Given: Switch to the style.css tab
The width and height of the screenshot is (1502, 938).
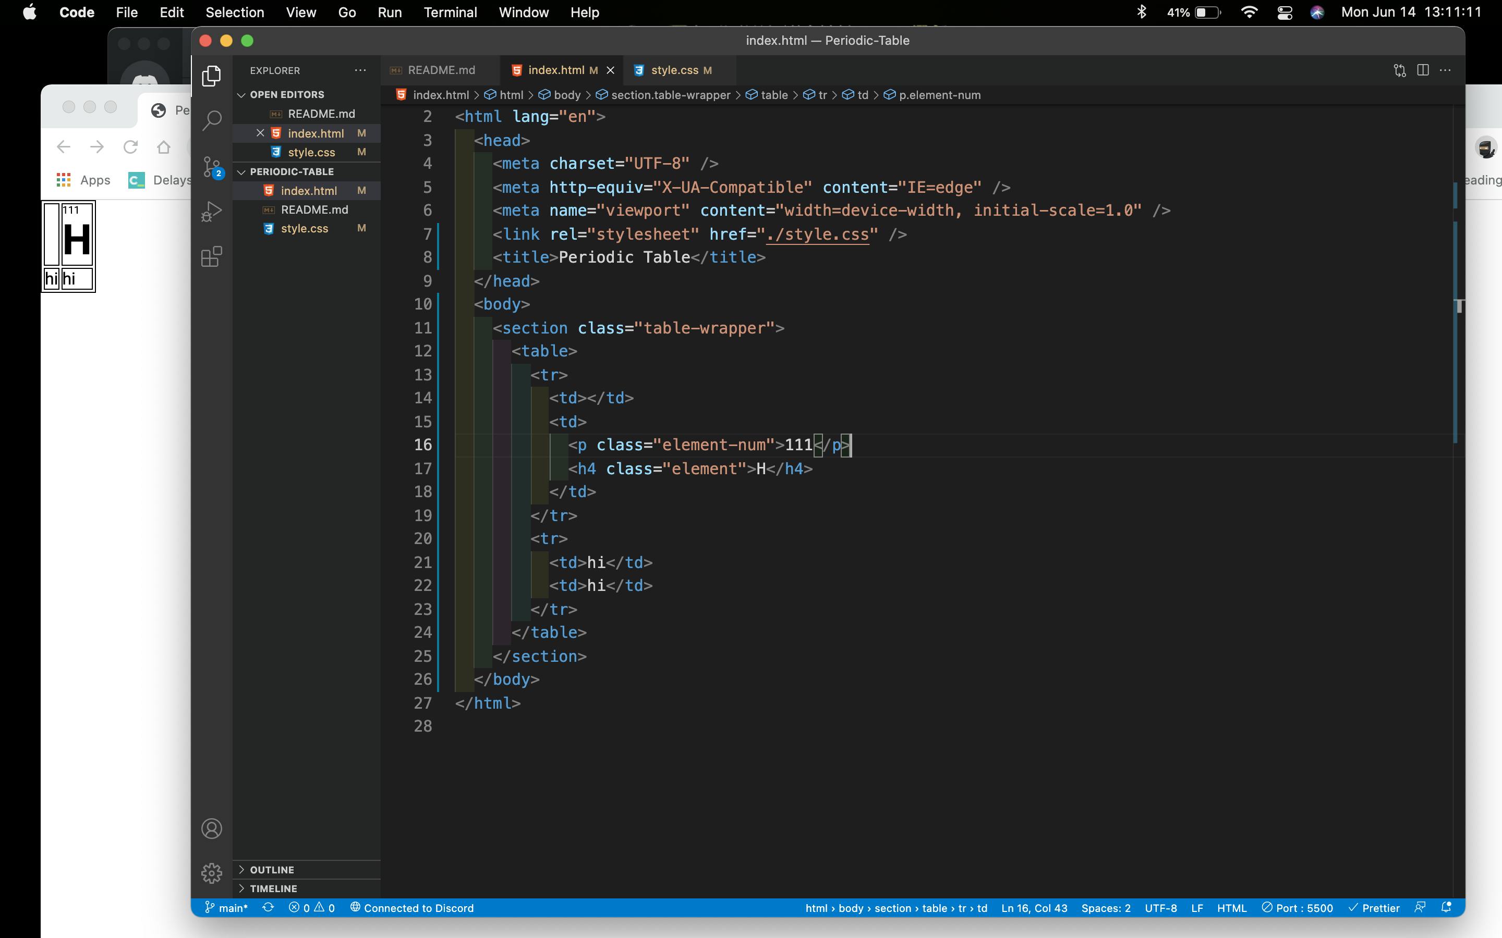Looking at the screenshot, I should click(x=680, y=70).
